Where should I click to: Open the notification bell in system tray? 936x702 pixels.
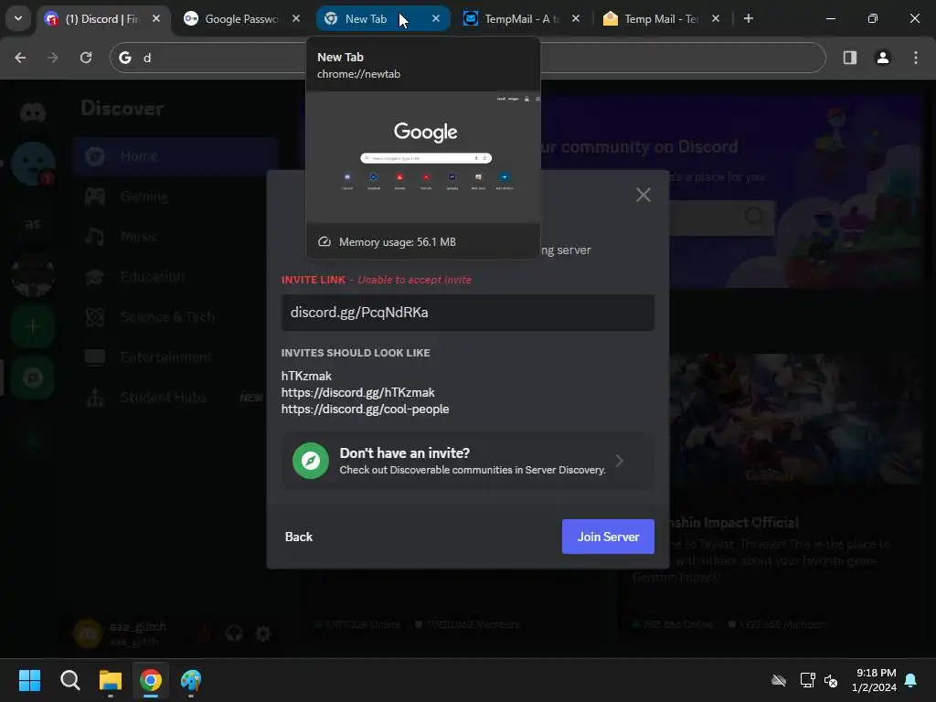911,680
